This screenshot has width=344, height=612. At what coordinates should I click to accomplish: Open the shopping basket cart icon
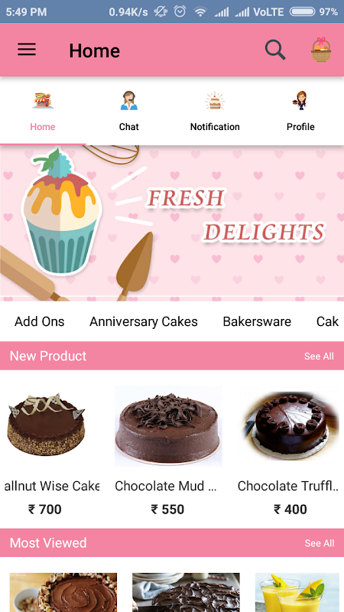tap(320, 50)
